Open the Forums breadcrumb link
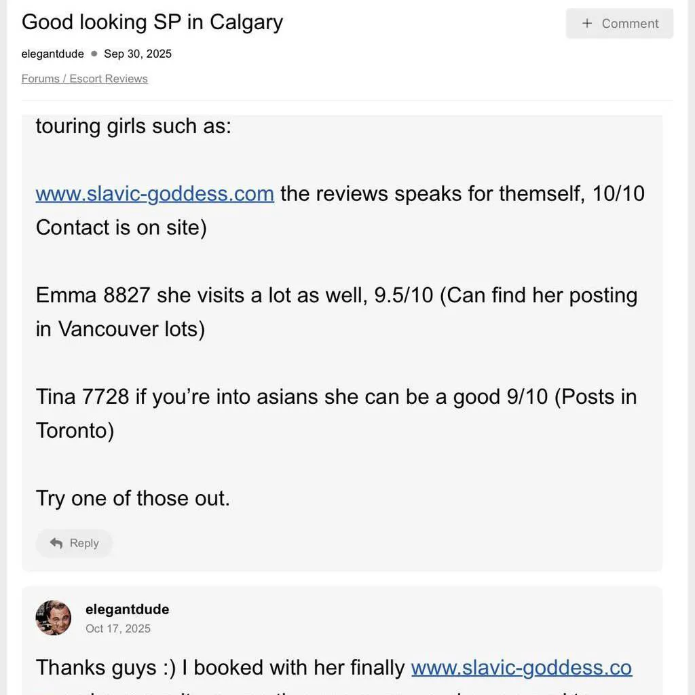 41,78
